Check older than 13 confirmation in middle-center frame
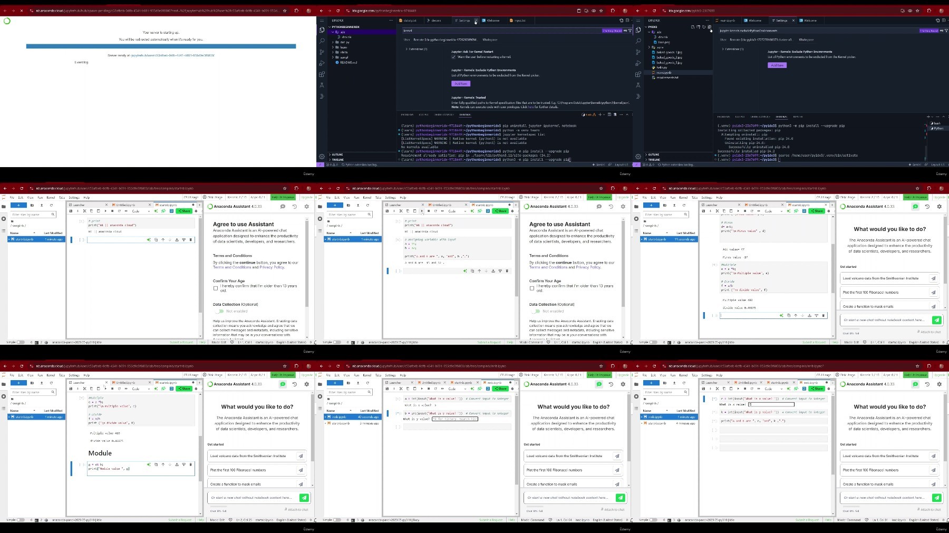 click(x=531, y=288)
